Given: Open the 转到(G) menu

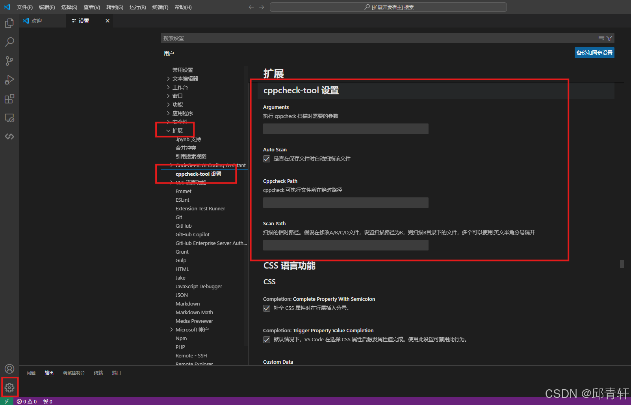Looking at the screenshot, I should click(x=115, y=7).
